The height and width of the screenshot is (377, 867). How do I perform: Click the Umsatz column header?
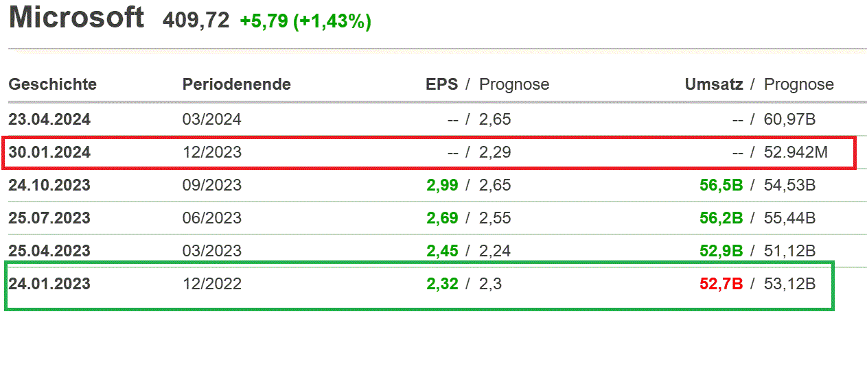[x=713, y=84]
